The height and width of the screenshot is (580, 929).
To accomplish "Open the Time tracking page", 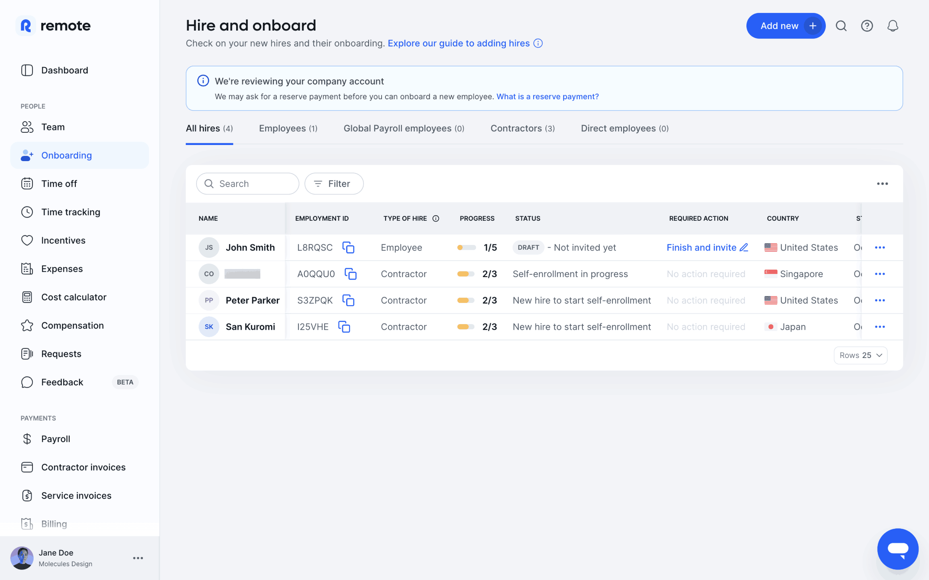I will pos(70,212).
